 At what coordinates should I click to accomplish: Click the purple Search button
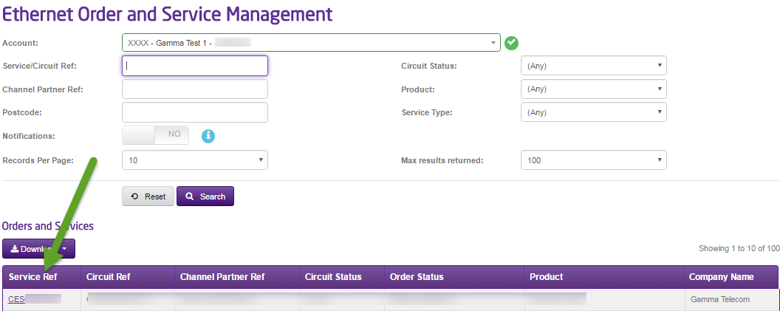tap(205, 196)
